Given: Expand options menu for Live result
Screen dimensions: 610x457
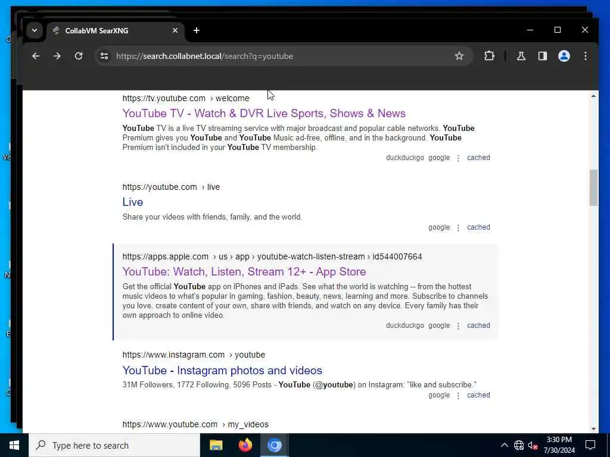Looking at the screenshot, I should point(458,228).
